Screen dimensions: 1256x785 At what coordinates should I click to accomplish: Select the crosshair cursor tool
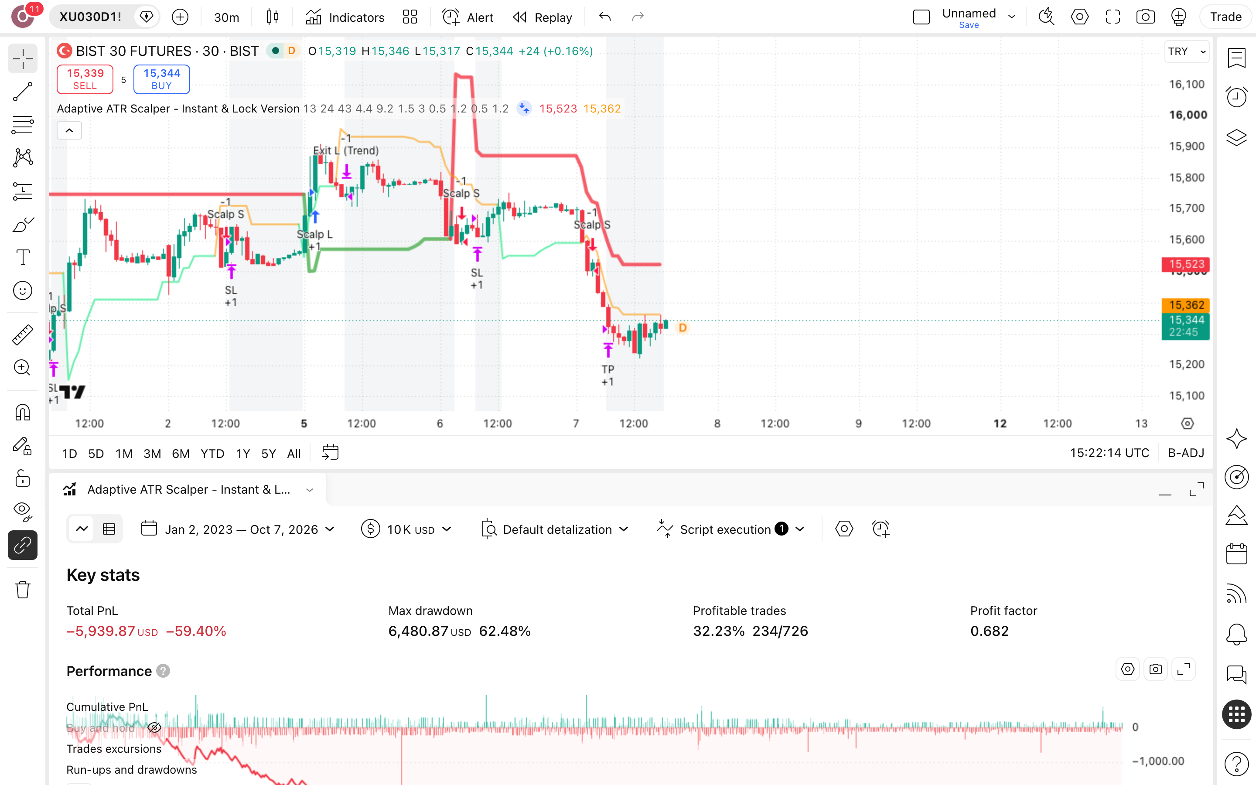(x=22, y=59)
